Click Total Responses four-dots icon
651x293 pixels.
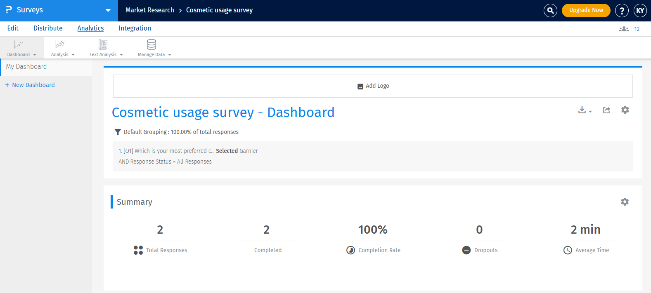[x=138, y=250]
